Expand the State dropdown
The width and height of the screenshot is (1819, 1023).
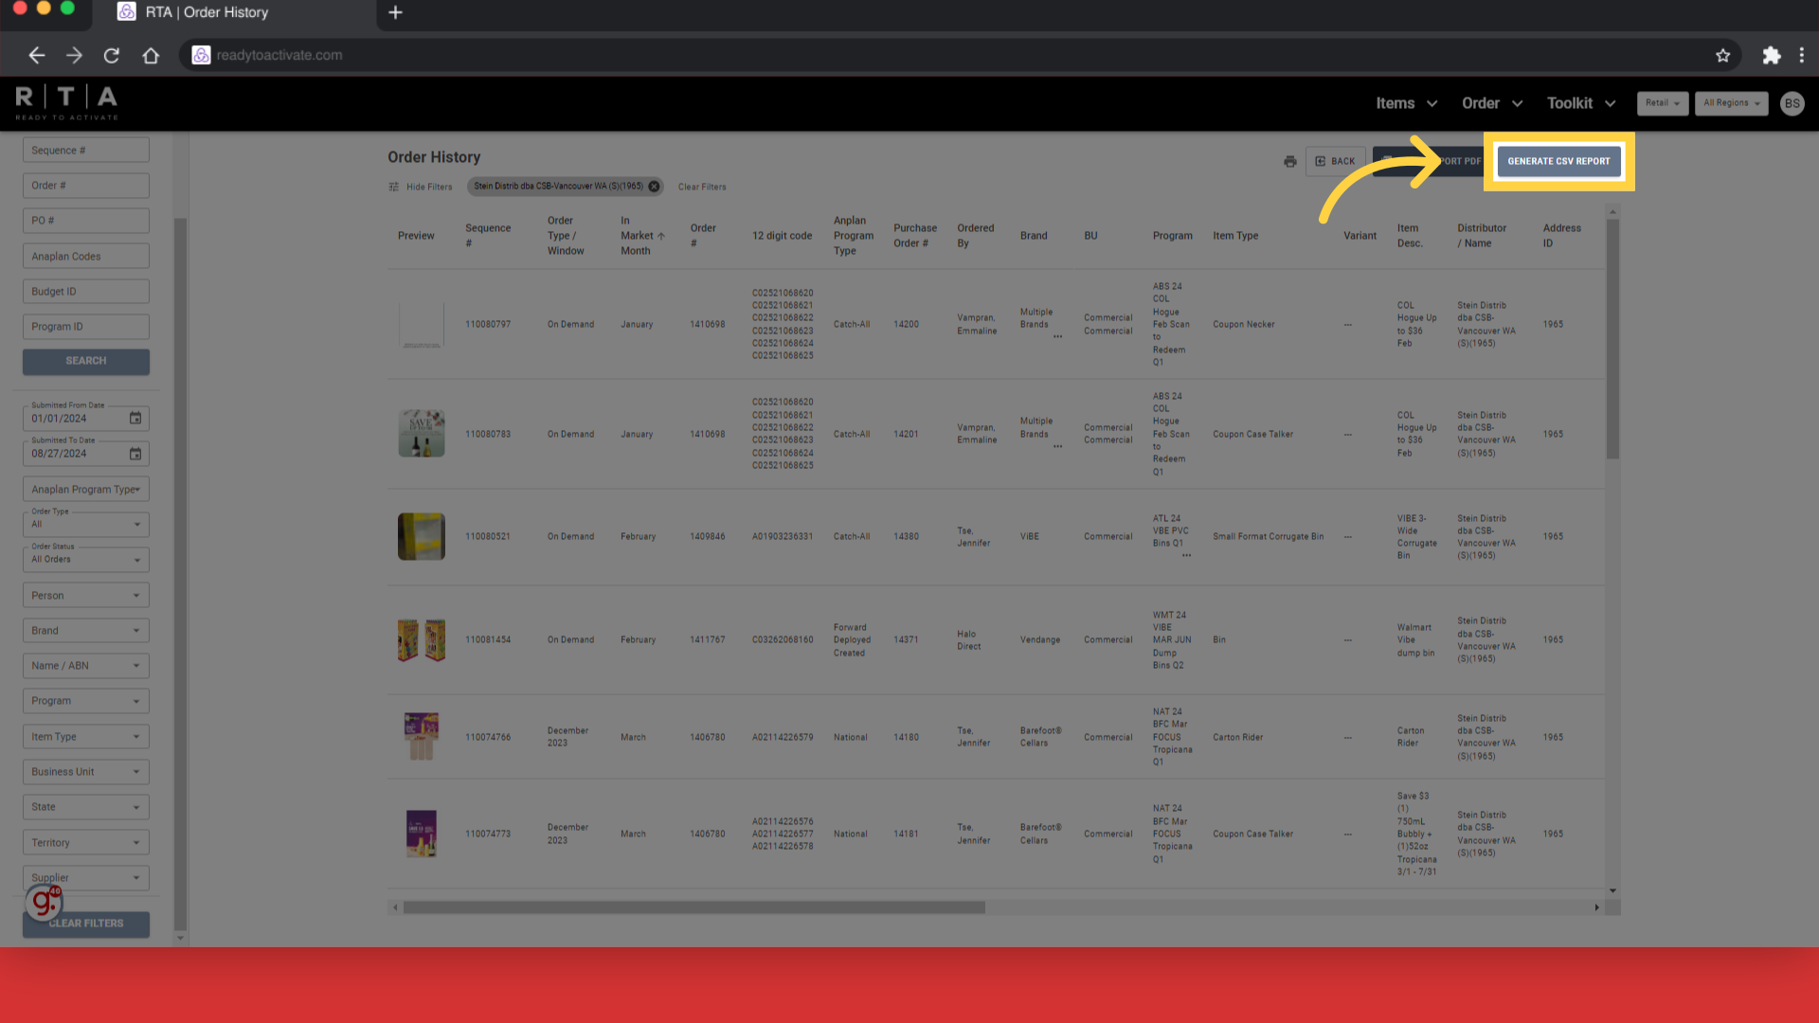[85, 807]
